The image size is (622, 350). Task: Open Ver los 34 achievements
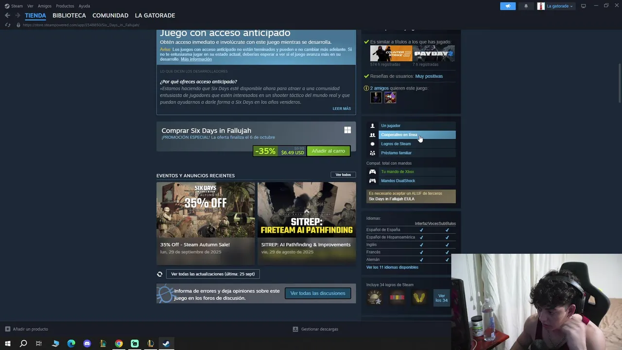click(441, 297)
